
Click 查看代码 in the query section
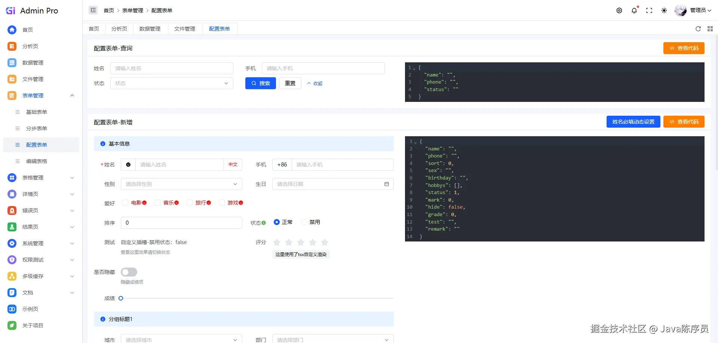684,48
